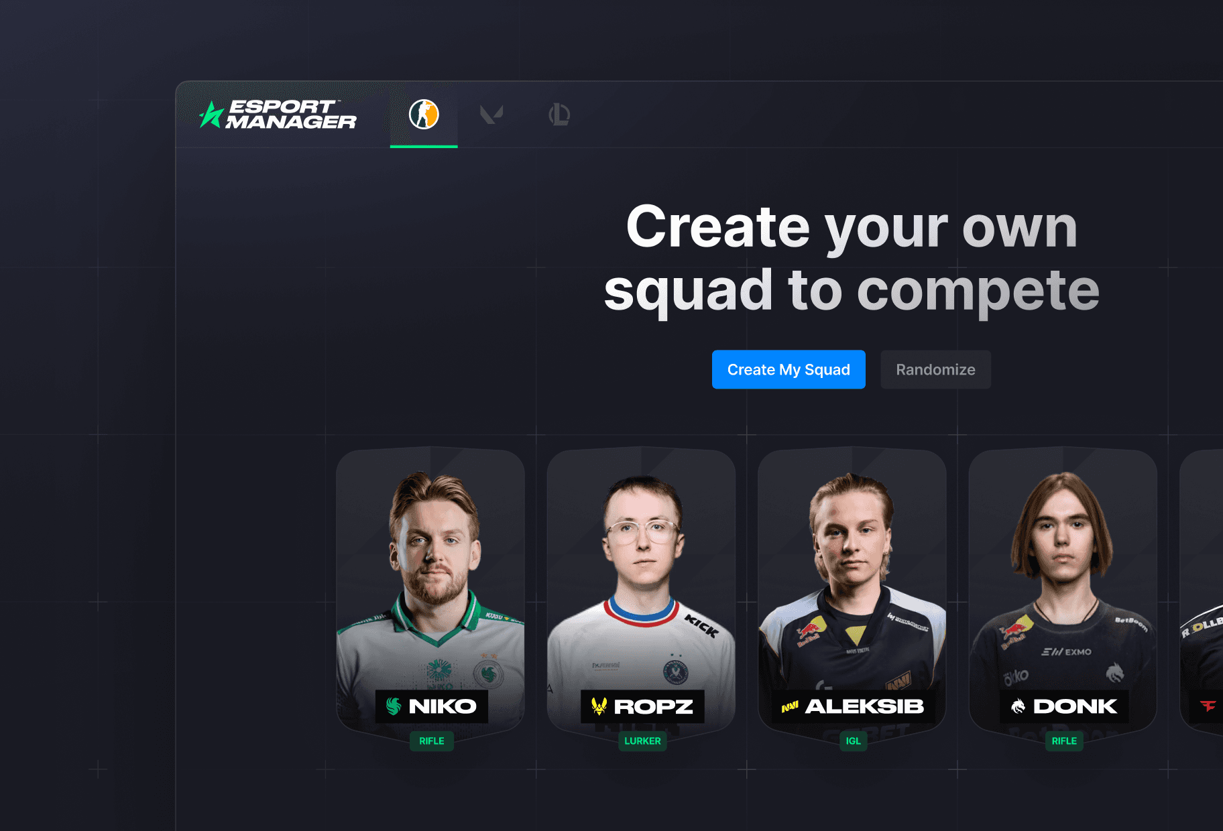Switch to the Valorant game tab
Image resolution: width=1223 pixels, height=831 pixels.
(x=491, y=114)
